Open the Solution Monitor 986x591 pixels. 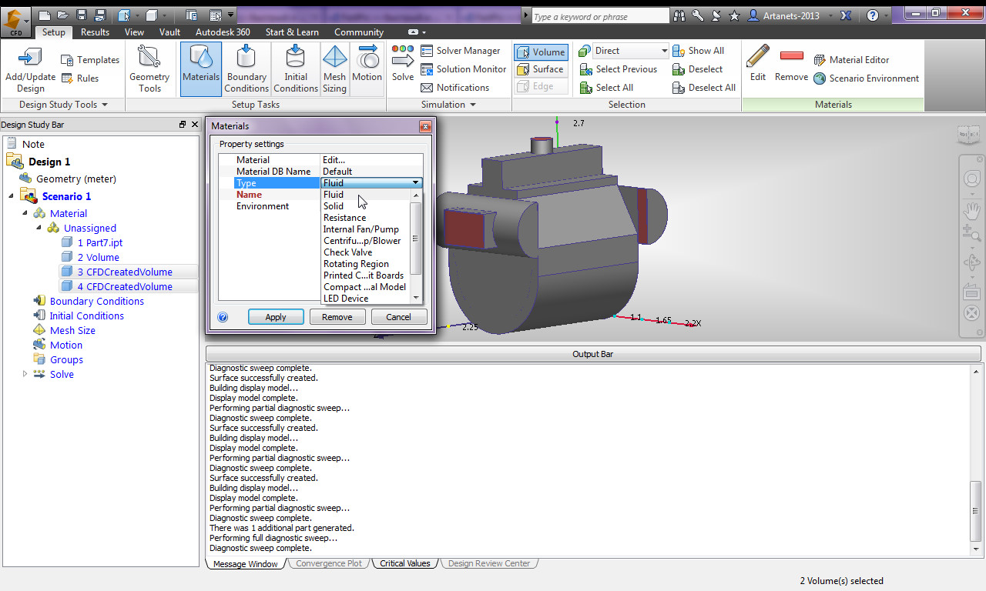(464, 69)
